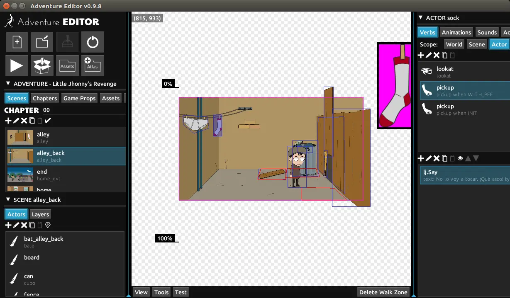This screenshot has height=298, width=510.
Task: Select the World scope toggle
Action: point(454,44)
